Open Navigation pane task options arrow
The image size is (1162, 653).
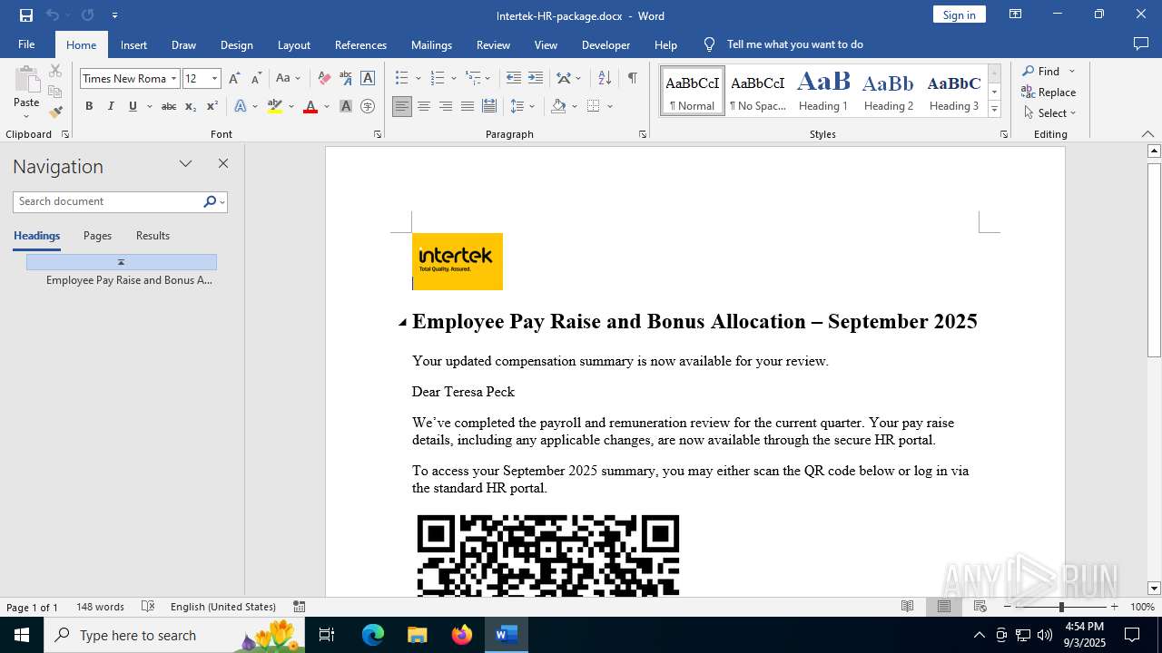point(186,164)
